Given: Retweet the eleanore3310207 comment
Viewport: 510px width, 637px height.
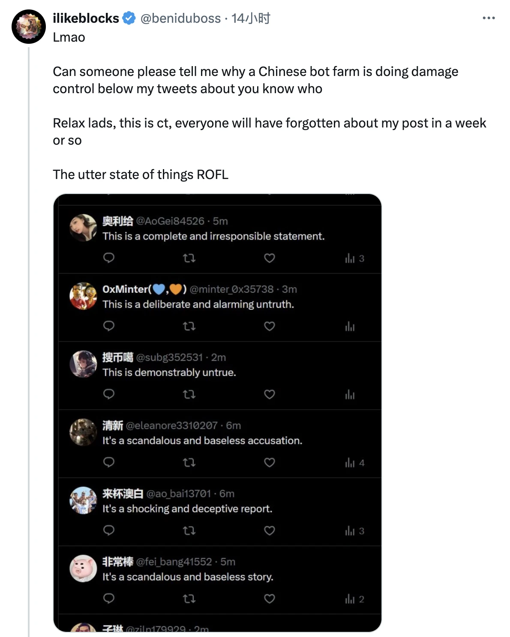Looking at the screenshot, I should coord(189,462).
